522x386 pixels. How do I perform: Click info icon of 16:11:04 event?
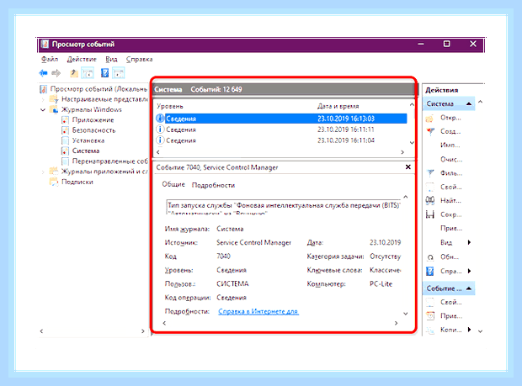coord(160,140)
